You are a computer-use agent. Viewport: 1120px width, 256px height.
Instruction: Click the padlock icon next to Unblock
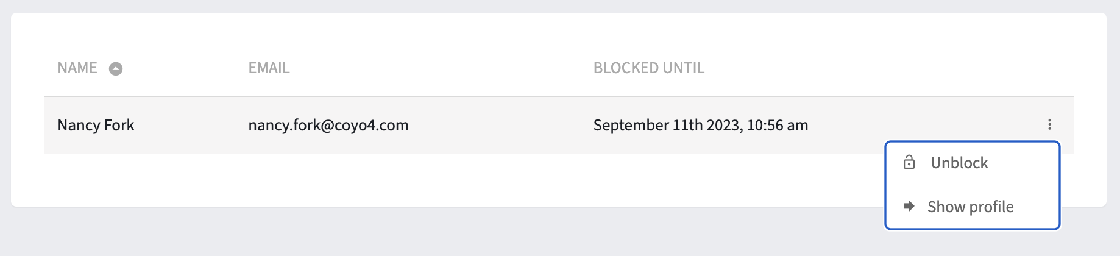coord(909,162)
